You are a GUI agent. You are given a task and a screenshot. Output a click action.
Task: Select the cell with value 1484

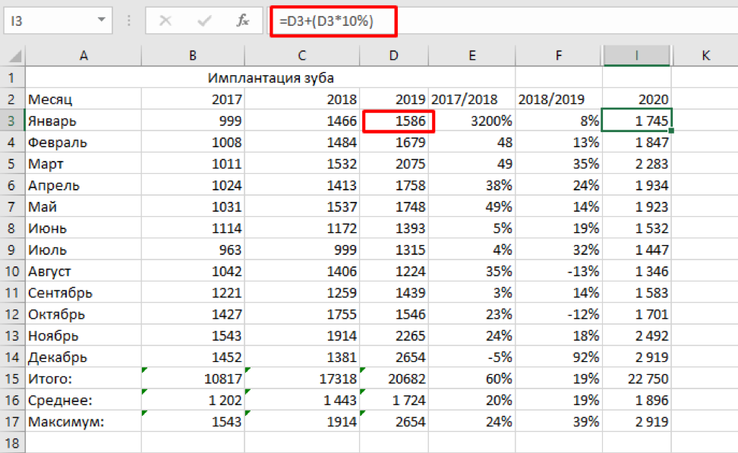(x=302, y=142)
